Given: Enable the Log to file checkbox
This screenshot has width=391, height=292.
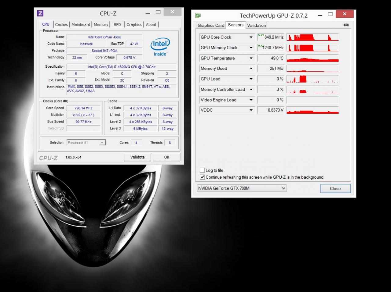Looking at the screenshot, I should tap(202, 170).
